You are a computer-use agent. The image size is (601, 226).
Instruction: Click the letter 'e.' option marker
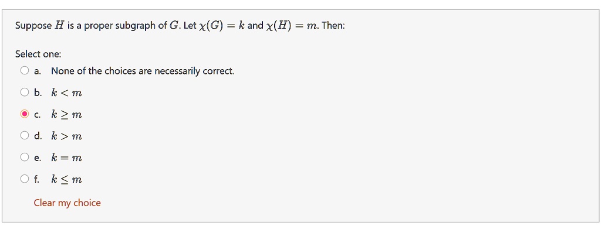coord(37,157)
